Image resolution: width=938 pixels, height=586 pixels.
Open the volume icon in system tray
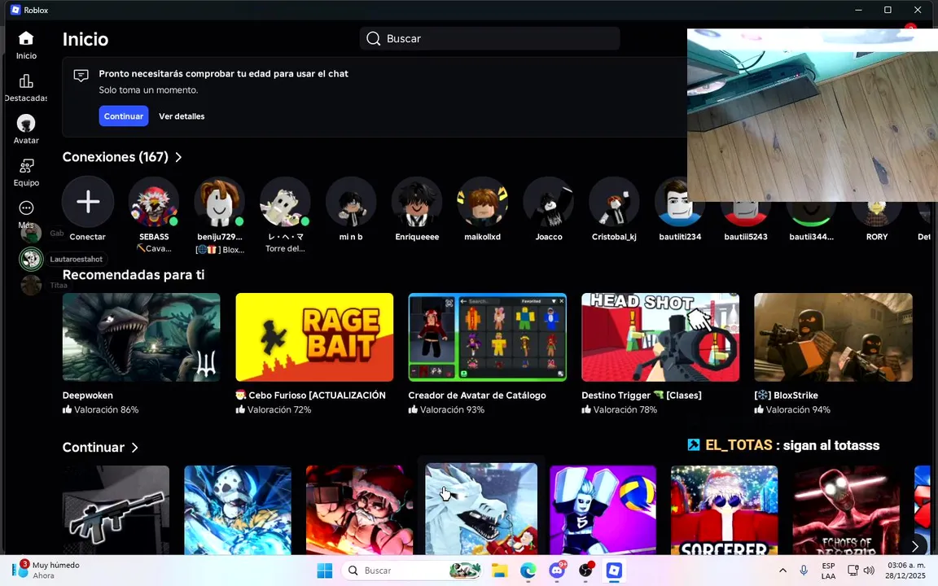[x=870, y=571]
